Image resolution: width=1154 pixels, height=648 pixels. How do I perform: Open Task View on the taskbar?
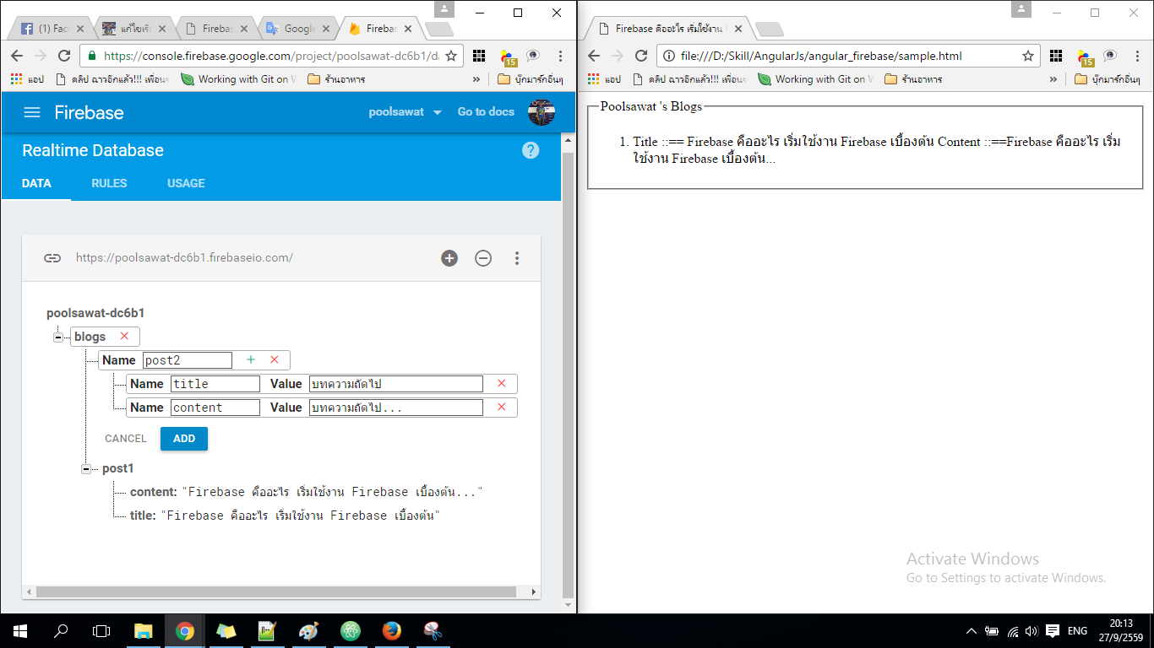tap(101, 630)
